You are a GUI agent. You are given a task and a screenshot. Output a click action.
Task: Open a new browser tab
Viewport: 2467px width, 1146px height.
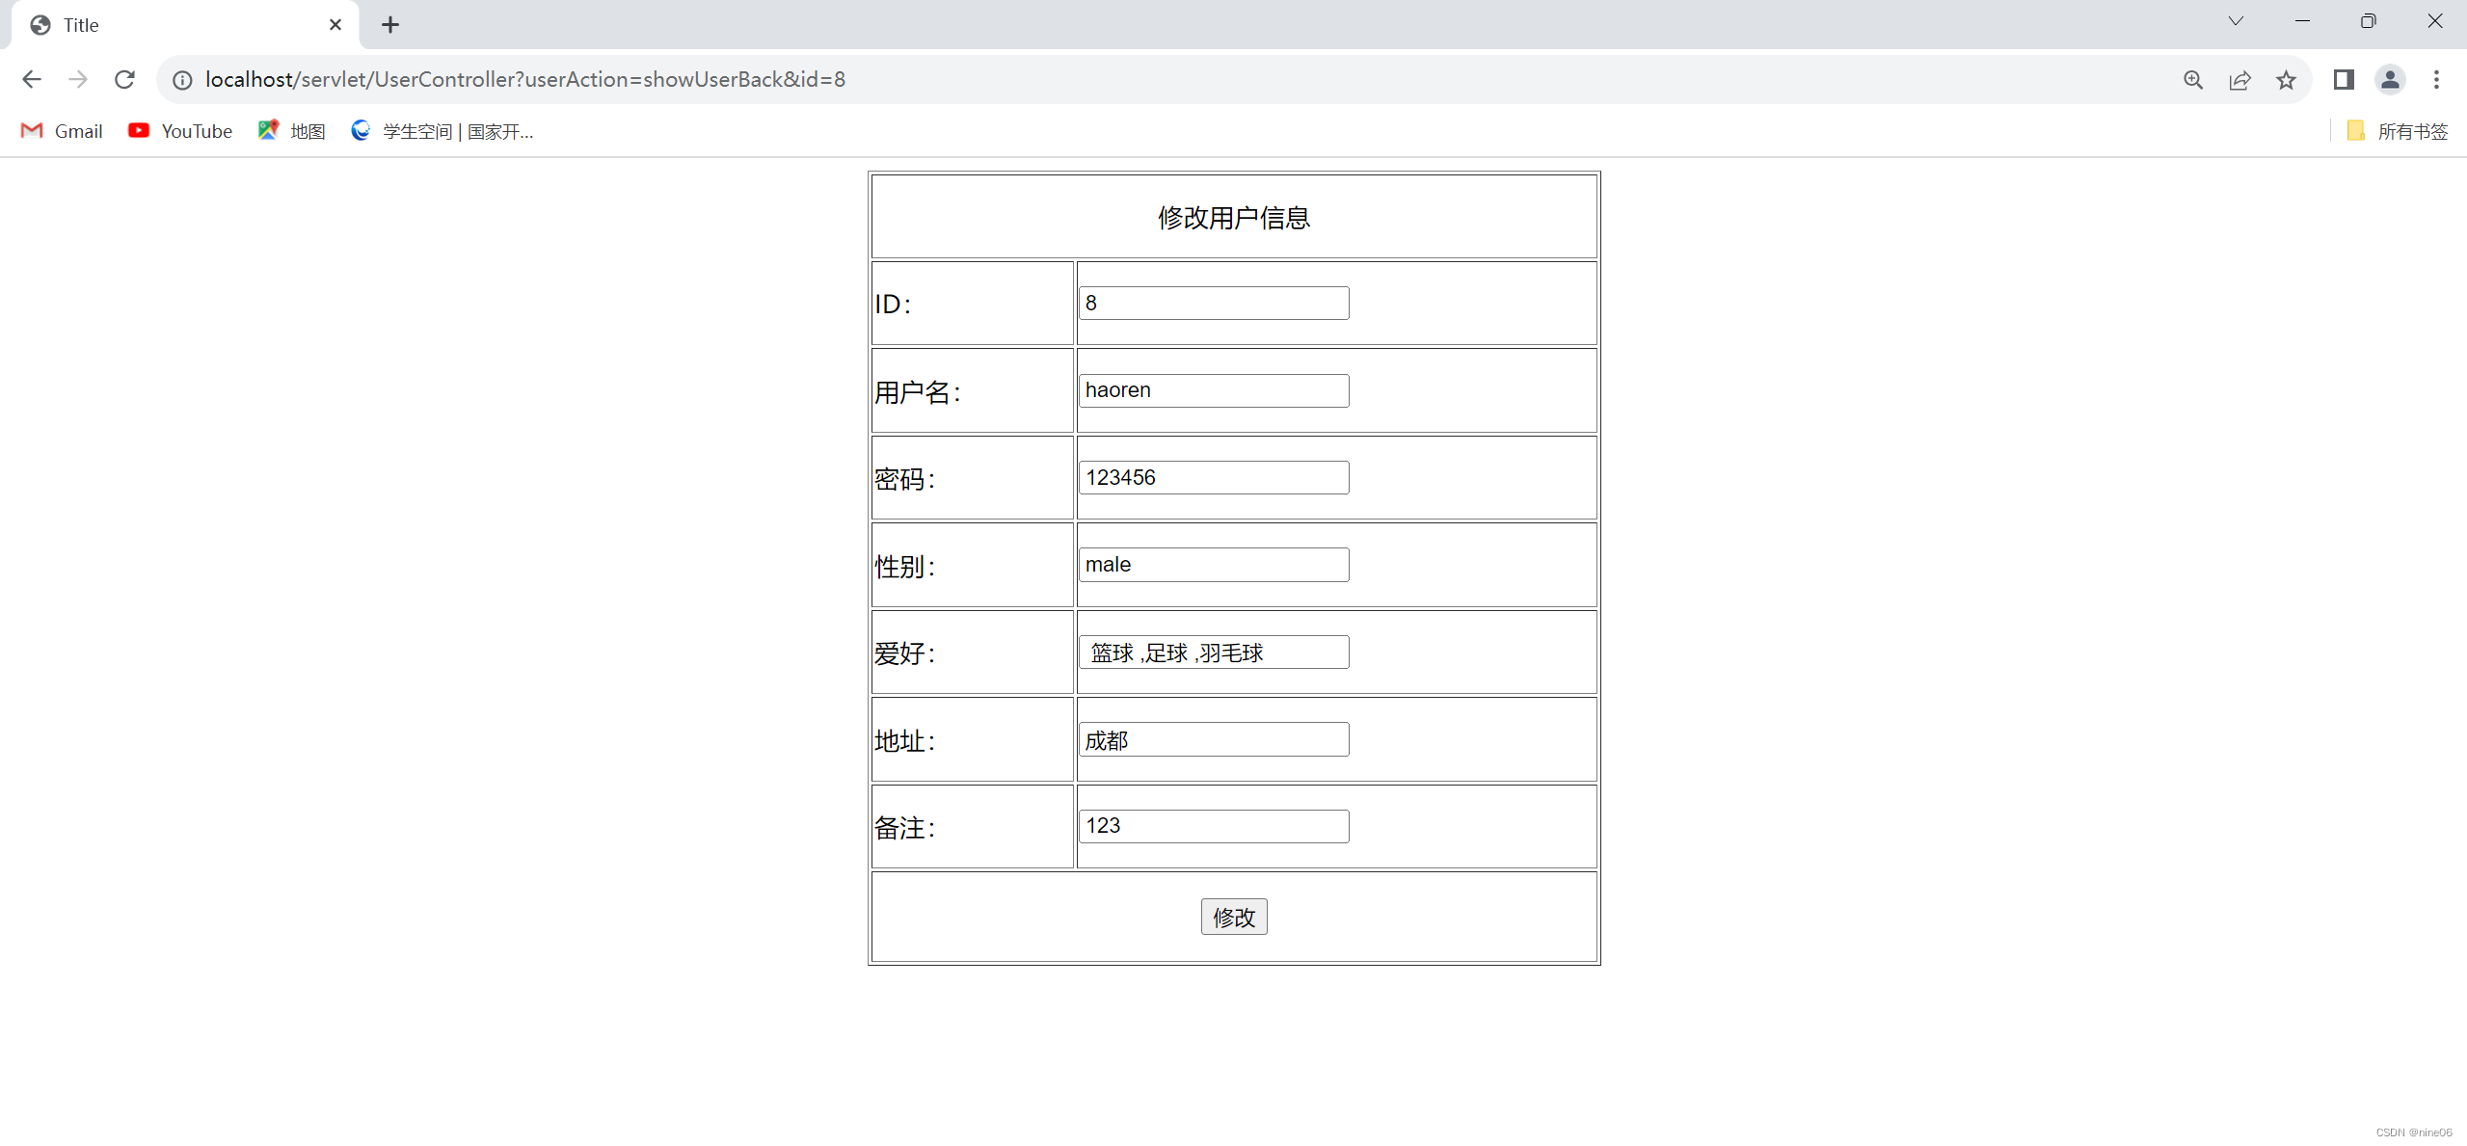click(x=389, y=25)
